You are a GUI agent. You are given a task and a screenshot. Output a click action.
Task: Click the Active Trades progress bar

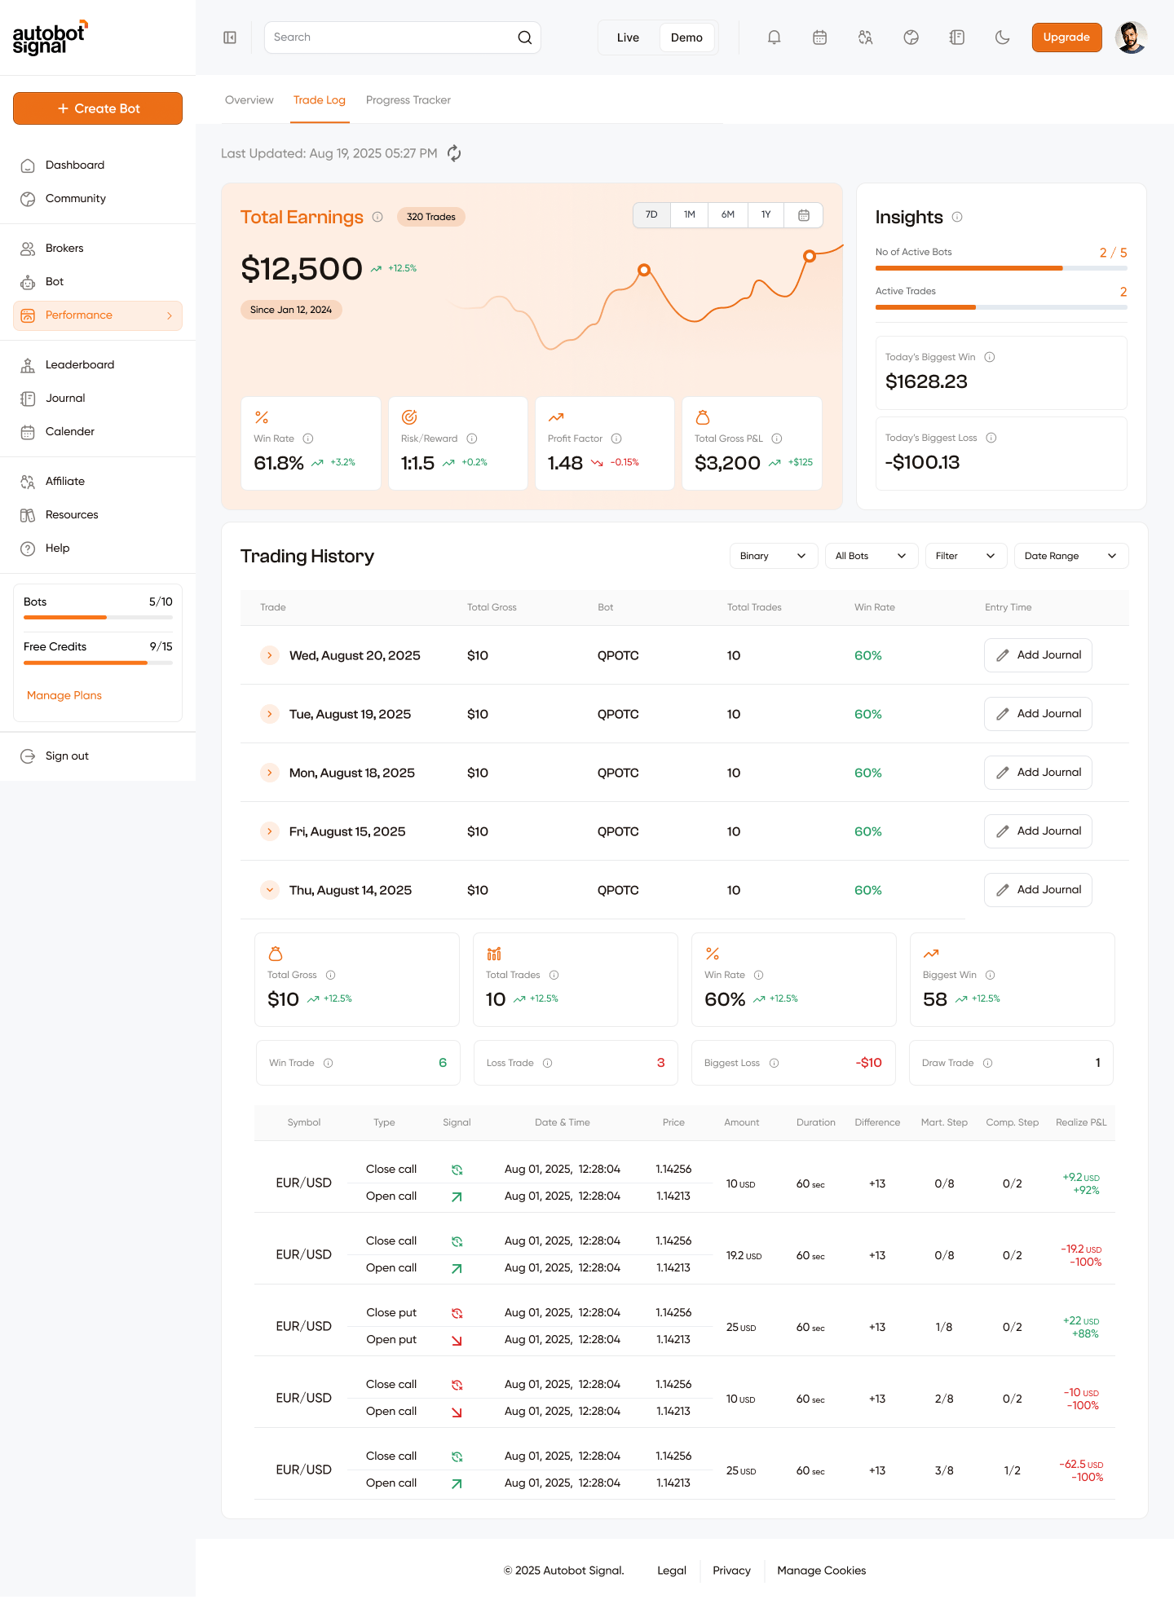click(x=1001, y=307)
